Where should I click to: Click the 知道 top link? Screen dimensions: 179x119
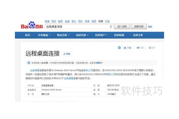67,21
